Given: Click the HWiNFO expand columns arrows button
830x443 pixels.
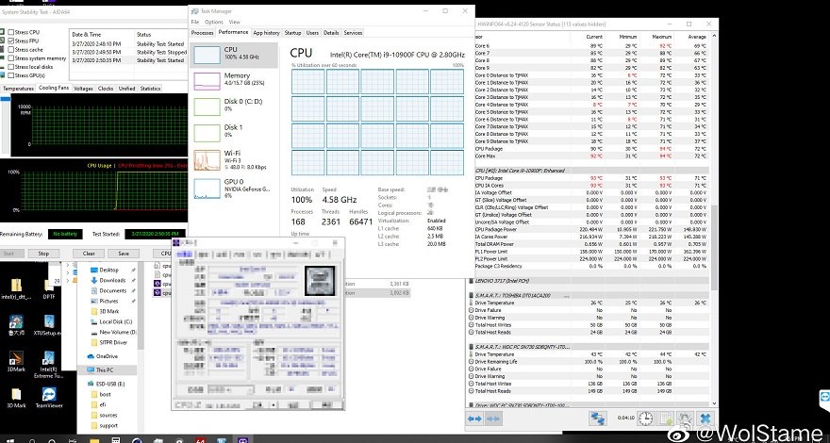Looking at the screenshot, I should 474,418.
